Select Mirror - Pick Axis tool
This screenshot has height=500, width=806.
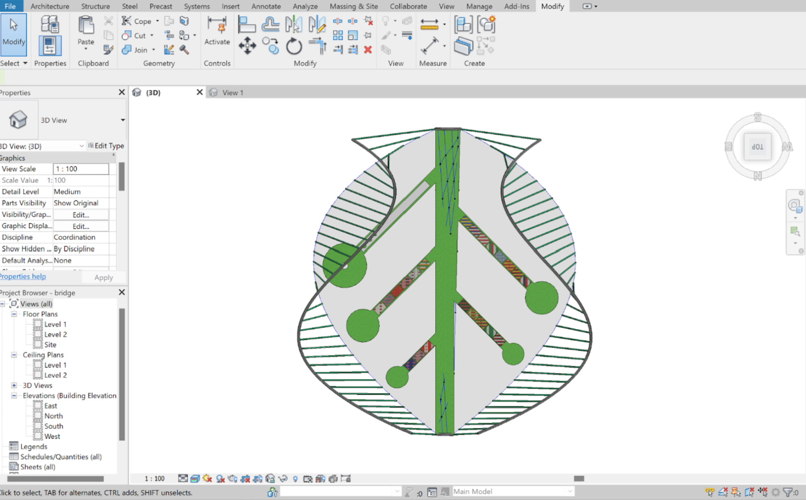294,24
